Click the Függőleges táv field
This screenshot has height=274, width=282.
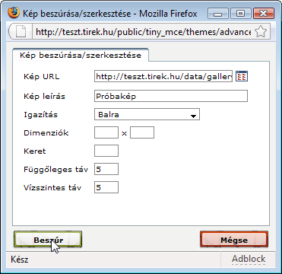pos(106,169)
